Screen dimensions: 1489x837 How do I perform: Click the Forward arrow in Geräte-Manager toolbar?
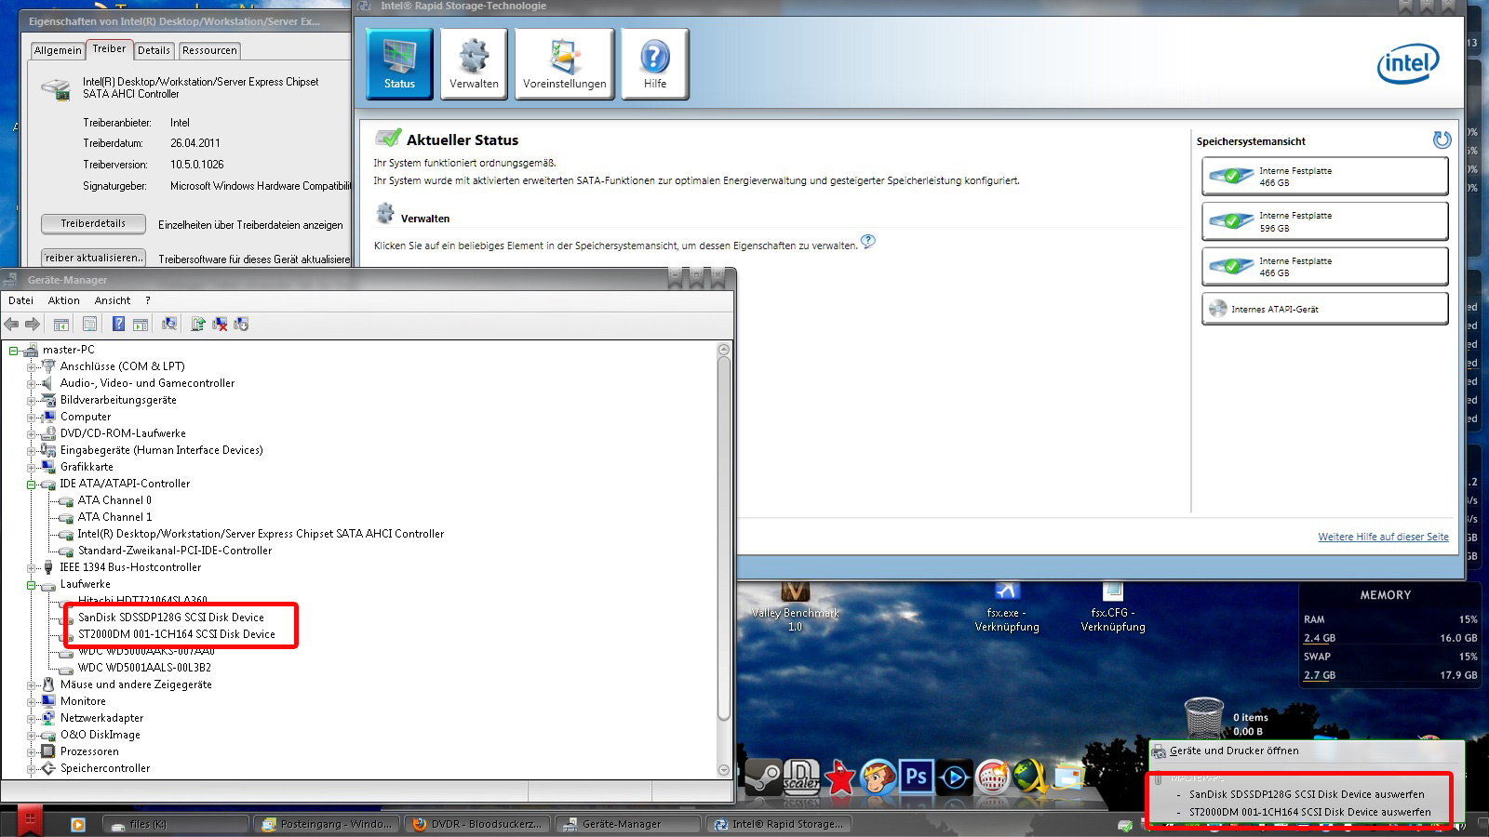pos(33,324)
